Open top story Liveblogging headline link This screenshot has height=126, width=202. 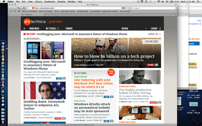click(82, 34)
